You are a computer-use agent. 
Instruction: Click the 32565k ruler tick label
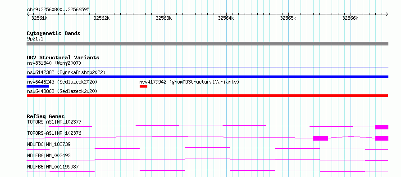click(x=288, y=18)
